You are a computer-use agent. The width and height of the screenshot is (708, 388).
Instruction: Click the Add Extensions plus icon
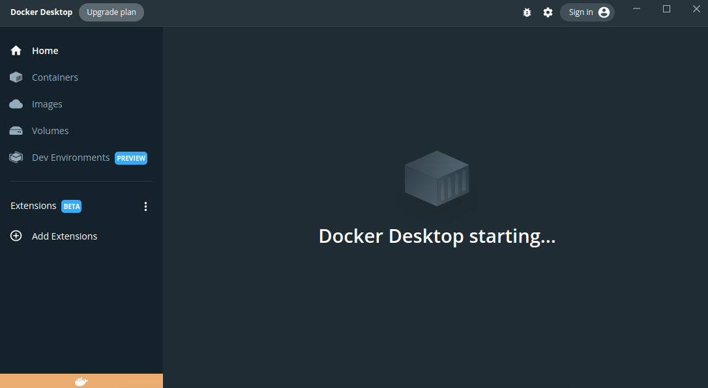(16, 236)
